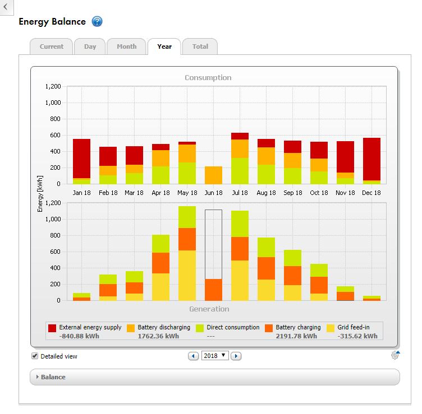Click Battery charging legend swatch
422x414 pixels.
pyautogui.click(x=269, y=328)
